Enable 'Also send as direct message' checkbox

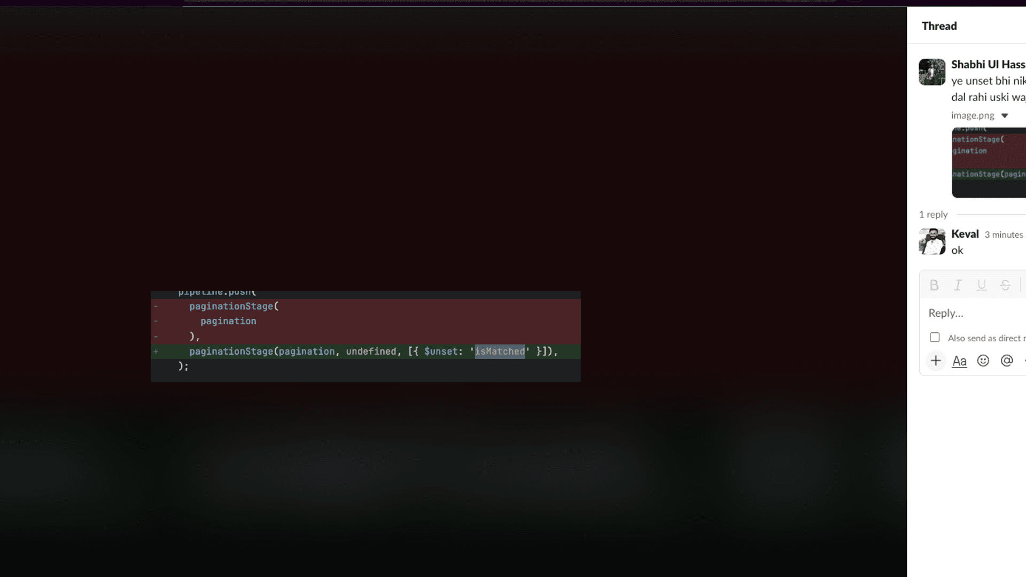pyautogui.click(x=935, y=337)
